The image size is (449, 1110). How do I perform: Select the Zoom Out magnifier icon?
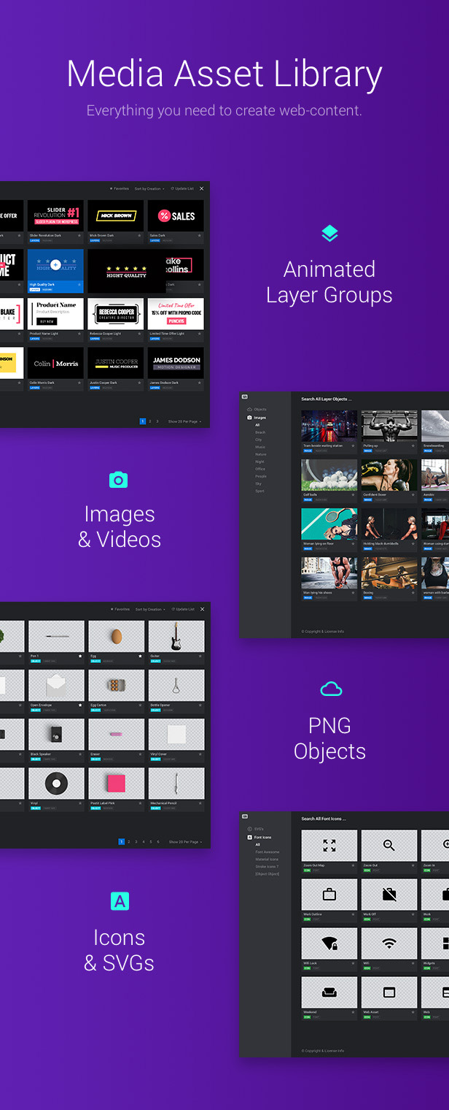click(x=389, y=846)
